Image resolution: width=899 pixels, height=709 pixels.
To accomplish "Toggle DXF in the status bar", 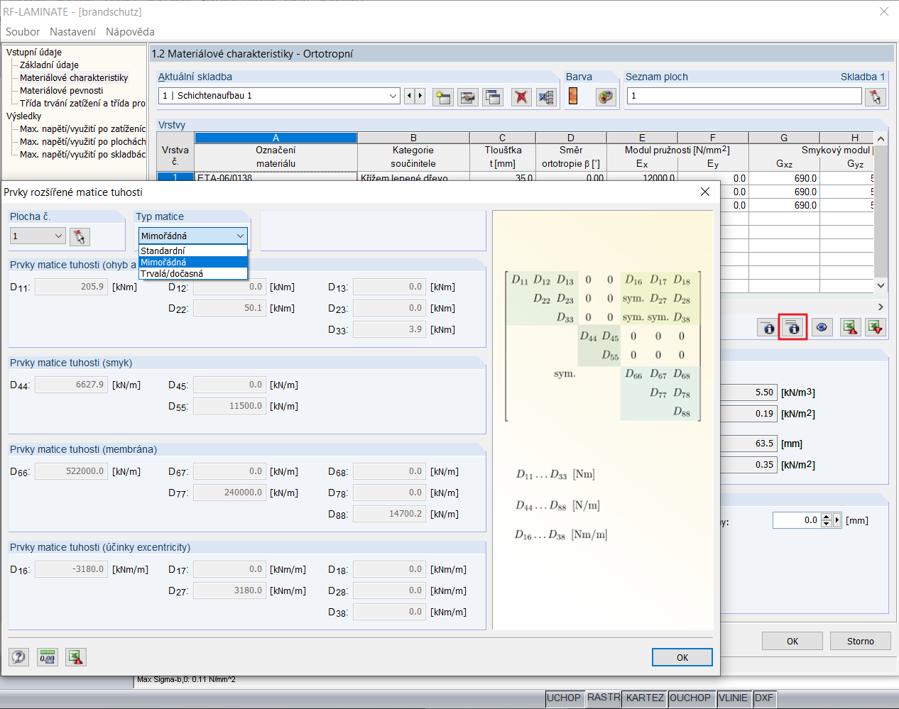I will [x=764, y=698].
